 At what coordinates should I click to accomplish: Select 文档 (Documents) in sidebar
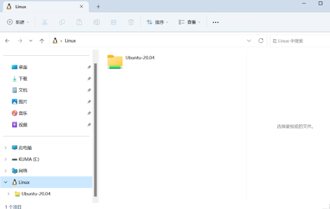[22, 90]
